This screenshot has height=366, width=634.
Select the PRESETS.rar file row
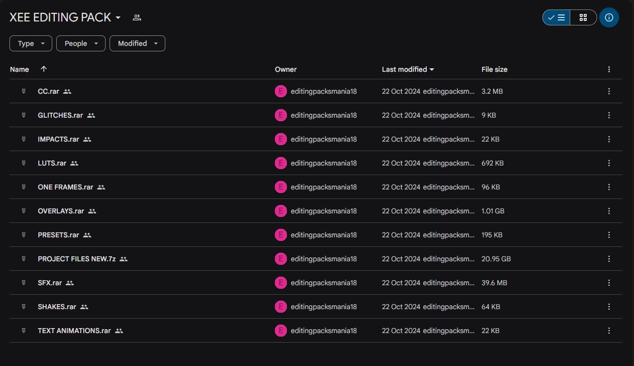point(316,235)
